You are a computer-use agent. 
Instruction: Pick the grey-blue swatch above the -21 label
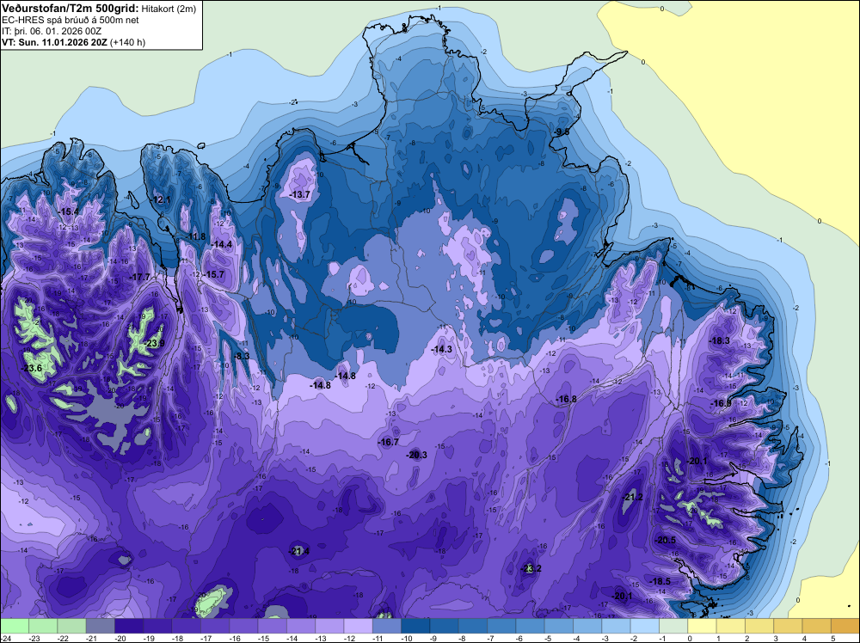click(101, 626)
